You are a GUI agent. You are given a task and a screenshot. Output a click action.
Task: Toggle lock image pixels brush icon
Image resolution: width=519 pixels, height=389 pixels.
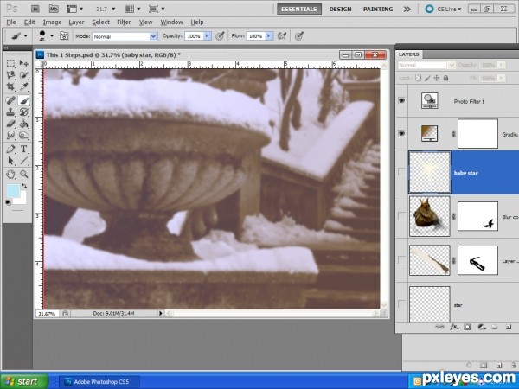pos(427,78)
